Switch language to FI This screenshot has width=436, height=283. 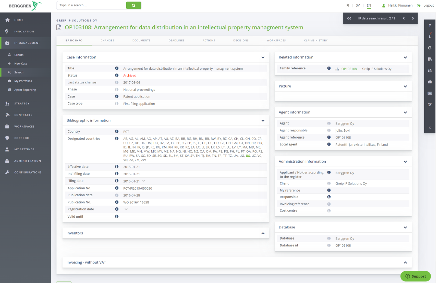tap(348, 5)
